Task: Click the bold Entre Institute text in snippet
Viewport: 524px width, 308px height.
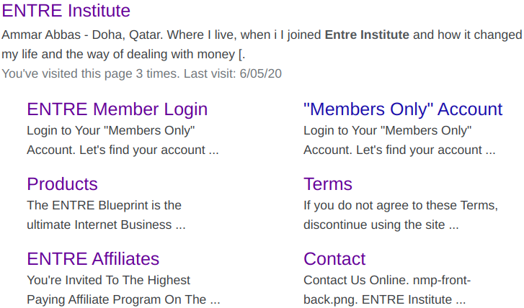Action: pos(367,35)
